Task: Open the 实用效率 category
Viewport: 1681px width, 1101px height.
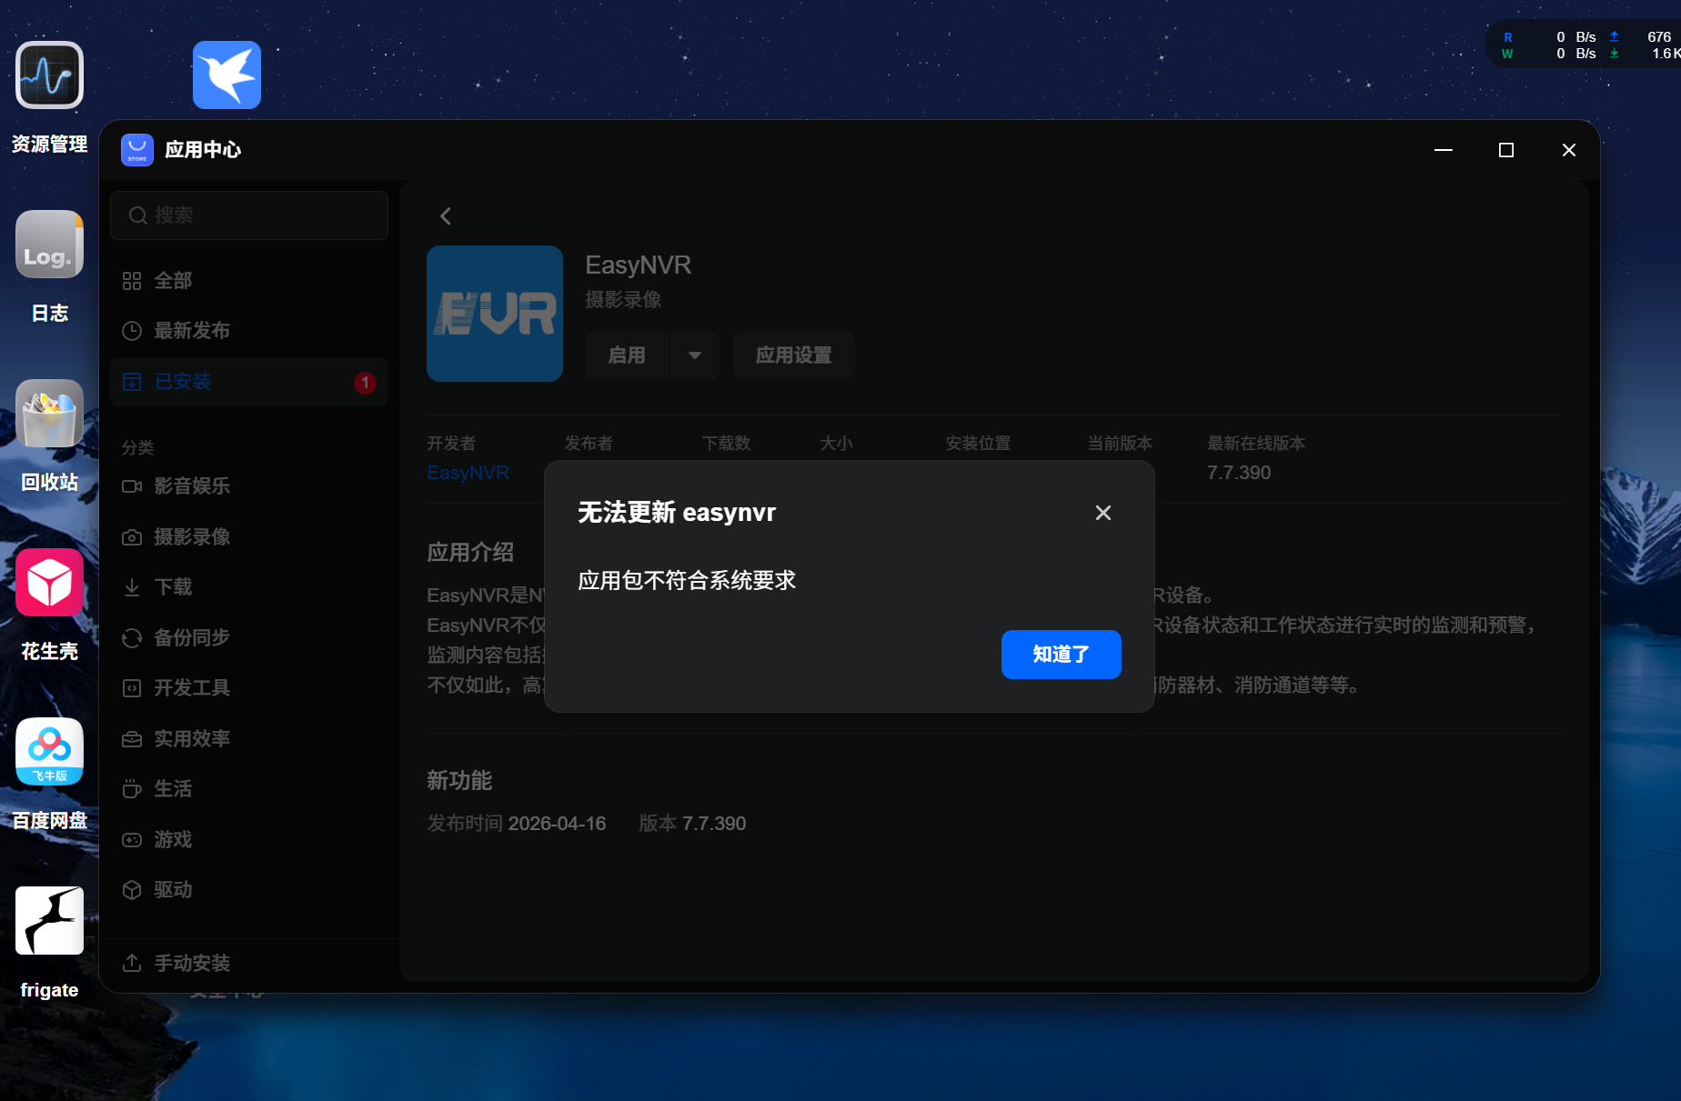Action: 249,739
